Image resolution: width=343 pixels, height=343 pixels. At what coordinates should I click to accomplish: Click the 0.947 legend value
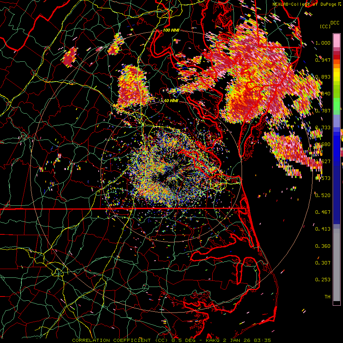(323, 60)
